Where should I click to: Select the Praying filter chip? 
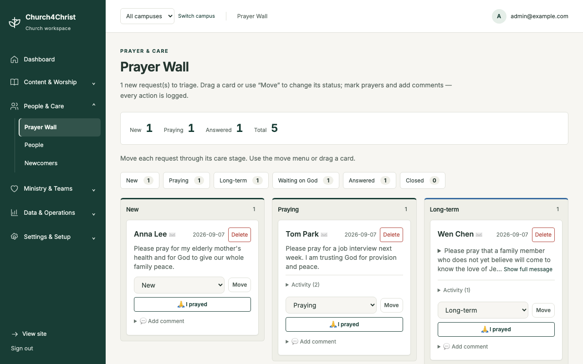186,180
